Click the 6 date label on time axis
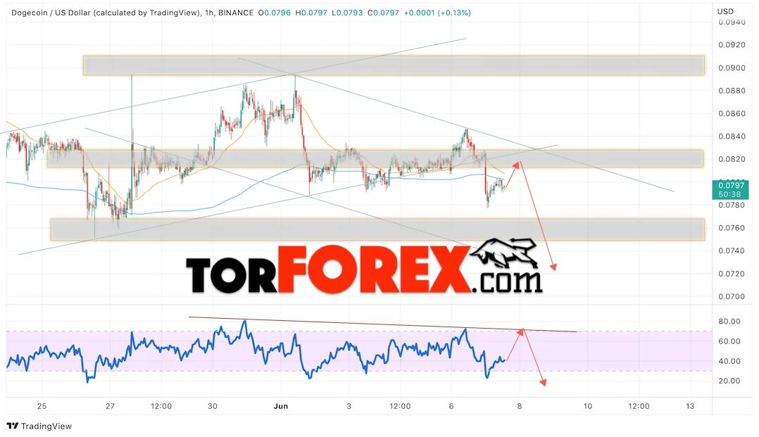Image resolution: width=759 pixels, height=437 pixels. click(451, 406)
